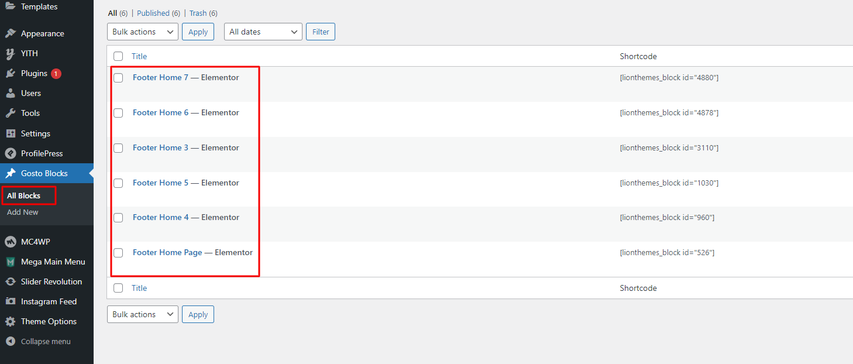The height and width of the screenshot is (364, 853).
Task: Open the bottom Bulk actions dropdown
Action: 143,314
